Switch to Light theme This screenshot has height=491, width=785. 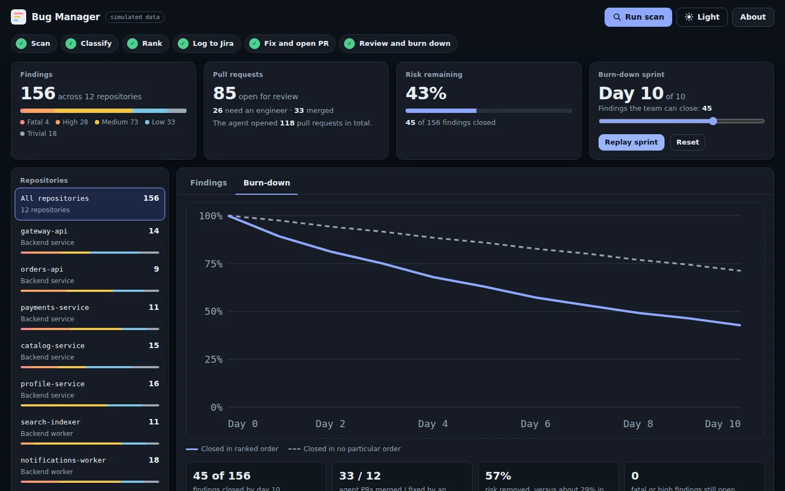(702, 17)
